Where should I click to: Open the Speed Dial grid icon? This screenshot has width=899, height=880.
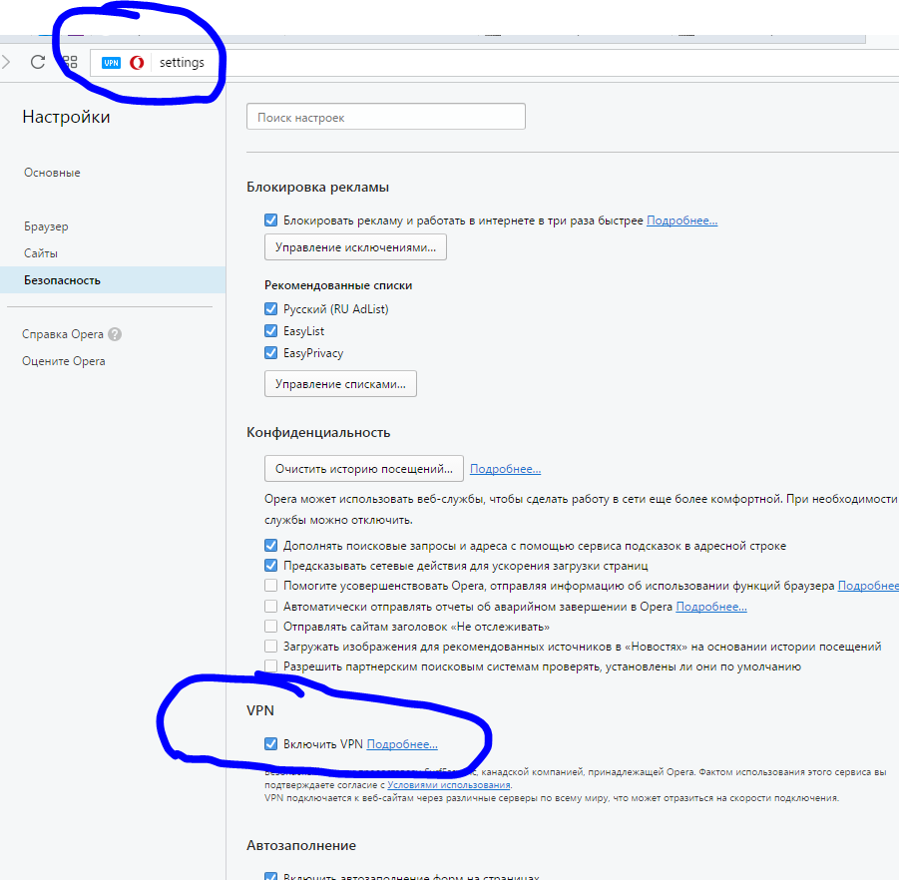point(70,62)
